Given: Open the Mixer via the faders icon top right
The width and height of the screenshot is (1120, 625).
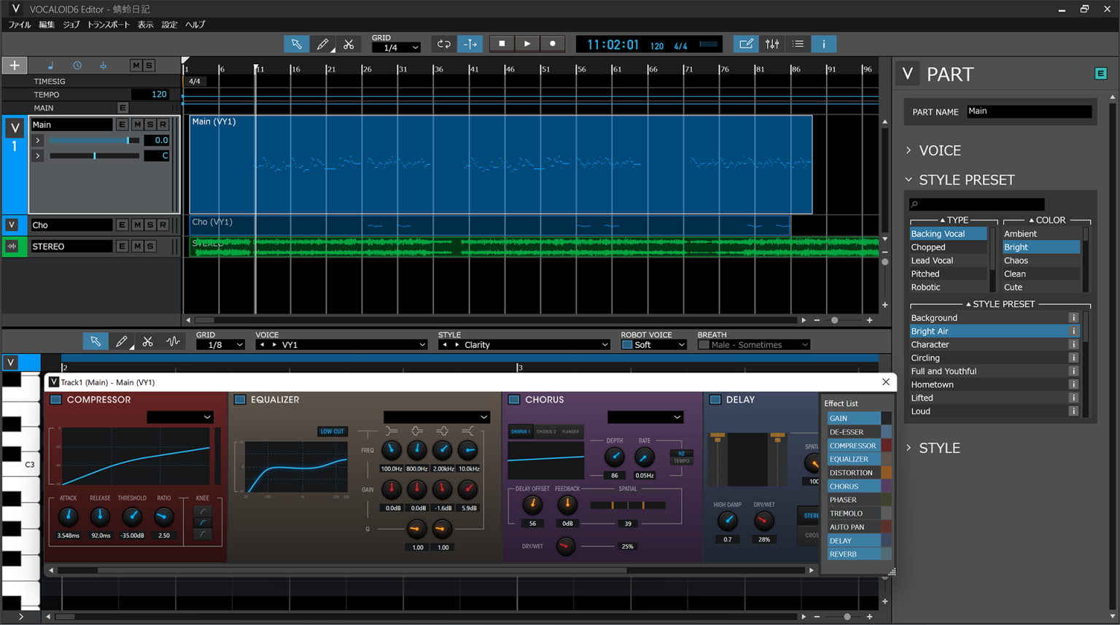Looking at the screenshot, I should tap(772, 44).
